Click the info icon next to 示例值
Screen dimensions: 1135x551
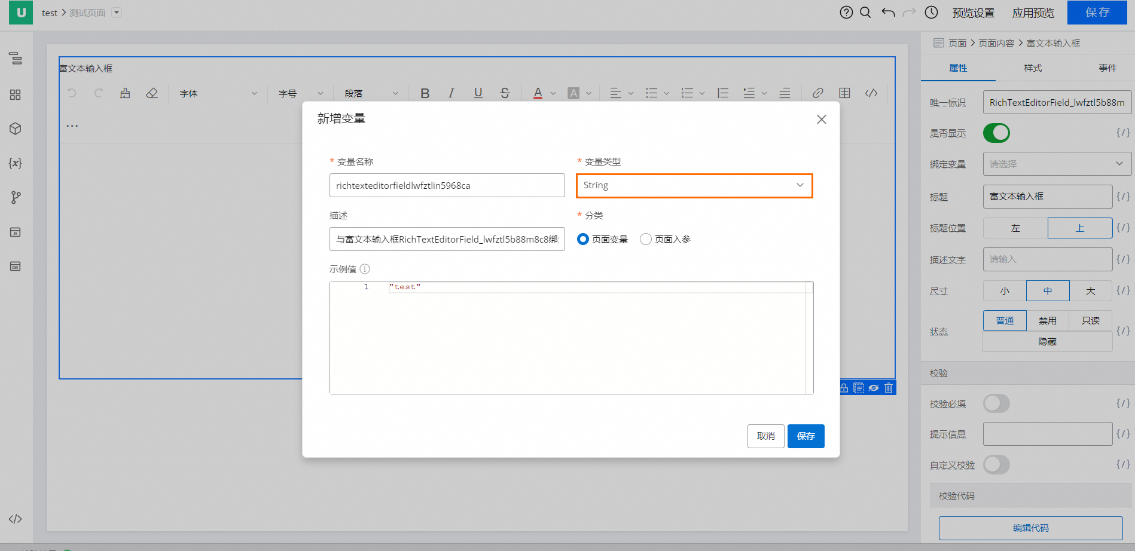[x=365, y=269]
